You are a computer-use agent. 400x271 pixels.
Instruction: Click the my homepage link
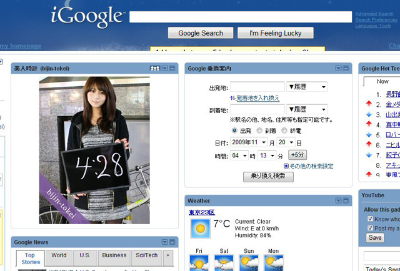coord(21,46)
